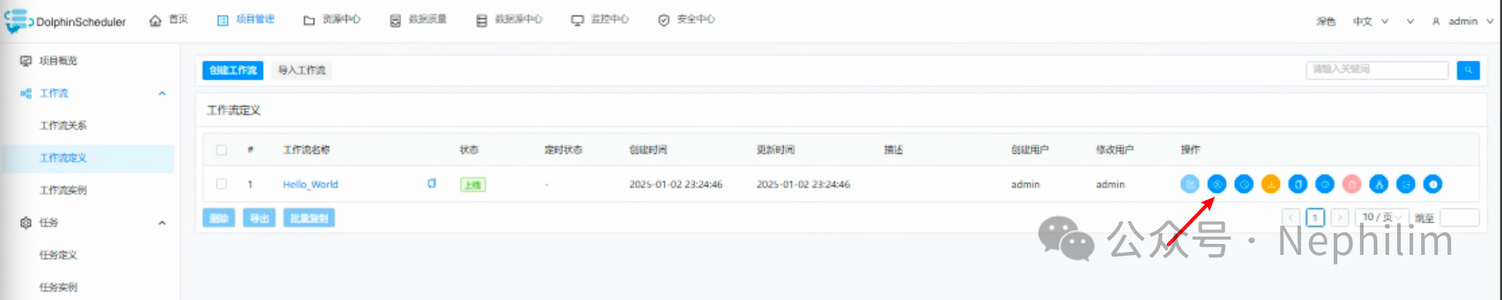Show the tree view icon for Hello_World

1379,184
